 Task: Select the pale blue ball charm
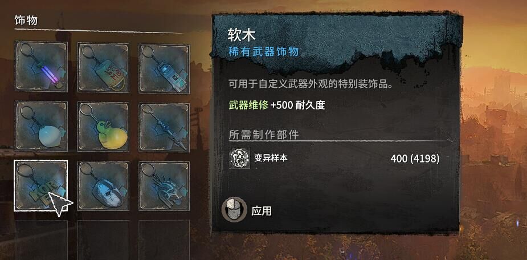[41, 126]
